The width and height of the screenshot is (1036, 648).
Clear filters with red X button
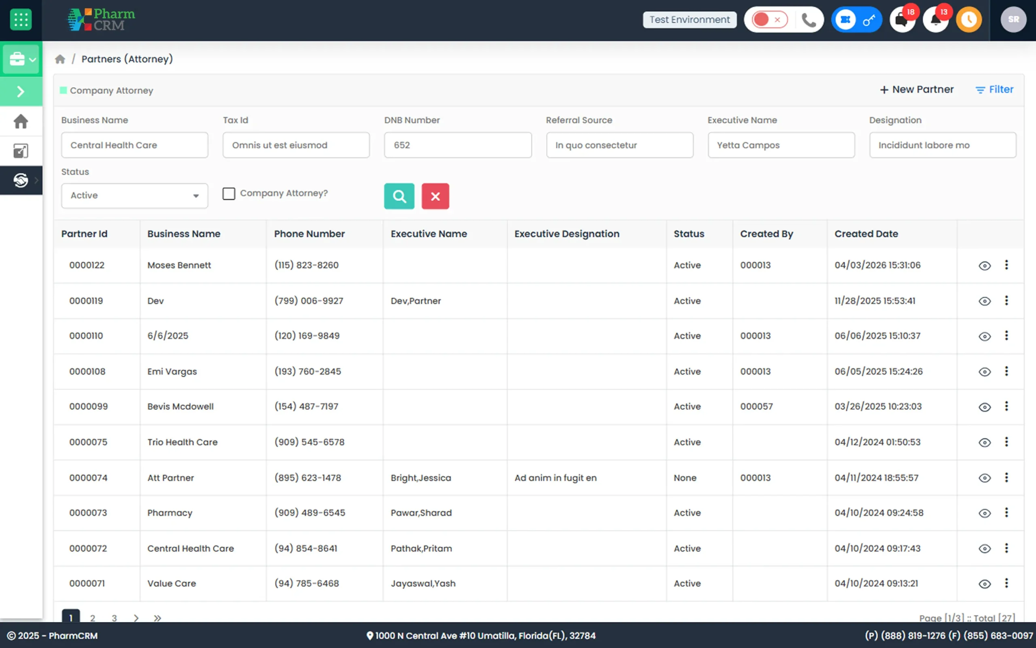coord(435,196)
